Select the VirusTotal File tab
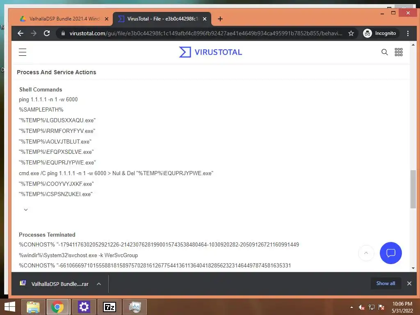Screen dimensions: 420x315 point(162,19)
